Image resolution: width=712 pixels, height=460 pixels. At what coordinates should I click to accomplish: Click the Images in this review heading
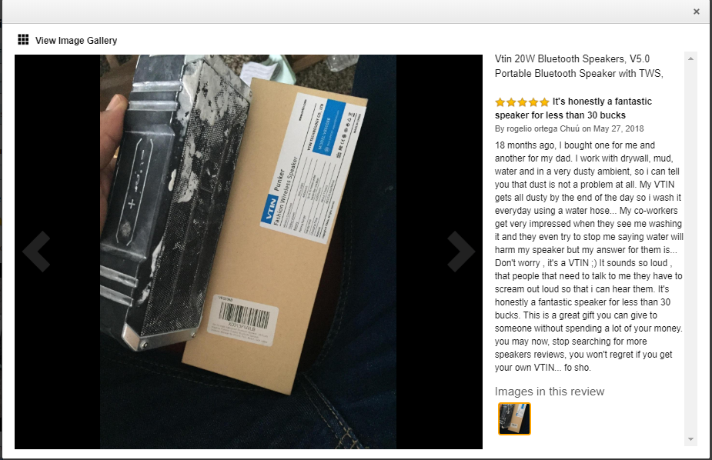tap(550, 392)
